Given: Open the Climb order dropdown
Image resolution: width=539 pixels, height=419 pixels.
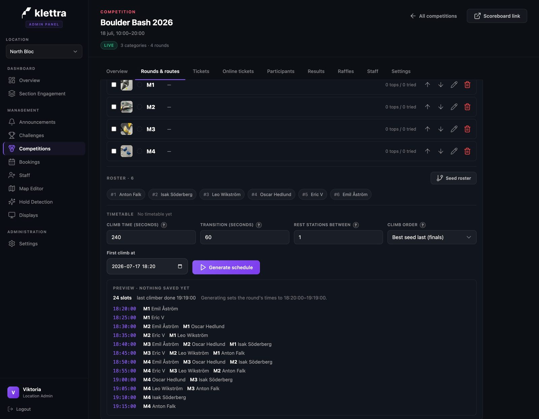Looking at the screenshot, I should pos(432,237).
